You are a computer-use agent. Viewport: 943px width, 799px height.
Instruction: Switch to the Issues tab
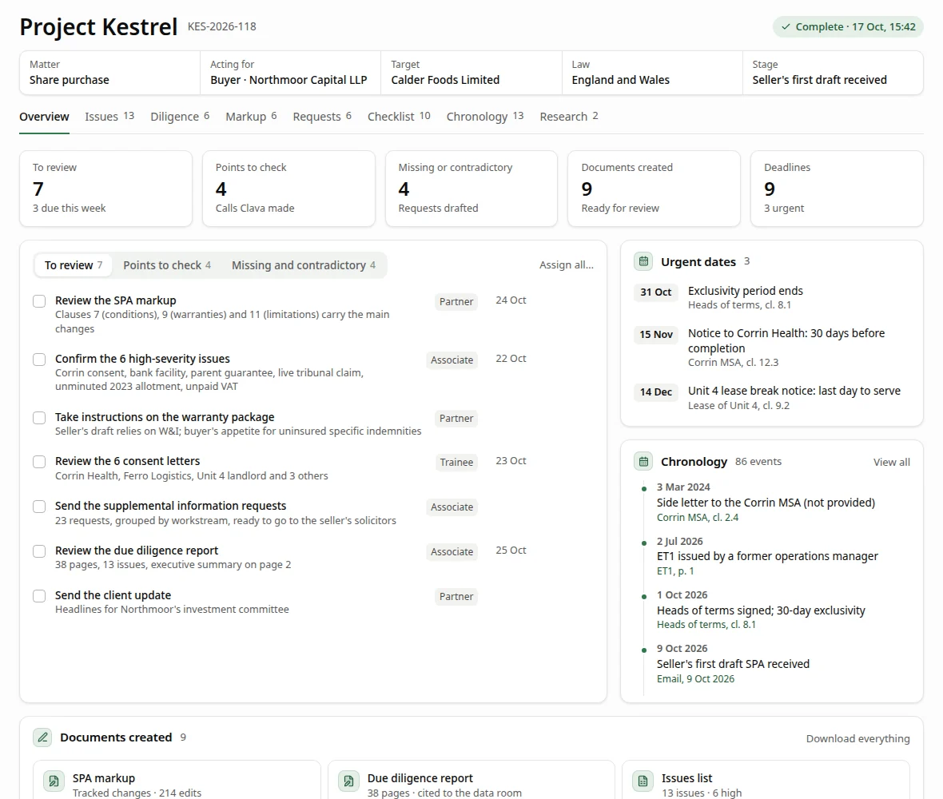[x=109, y=117]
